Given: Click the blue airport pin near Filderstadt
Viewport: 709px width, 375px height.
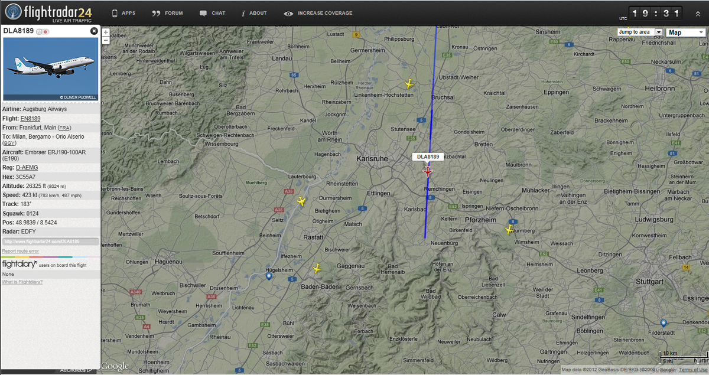Looking at the screenshot, I should 664,324.
